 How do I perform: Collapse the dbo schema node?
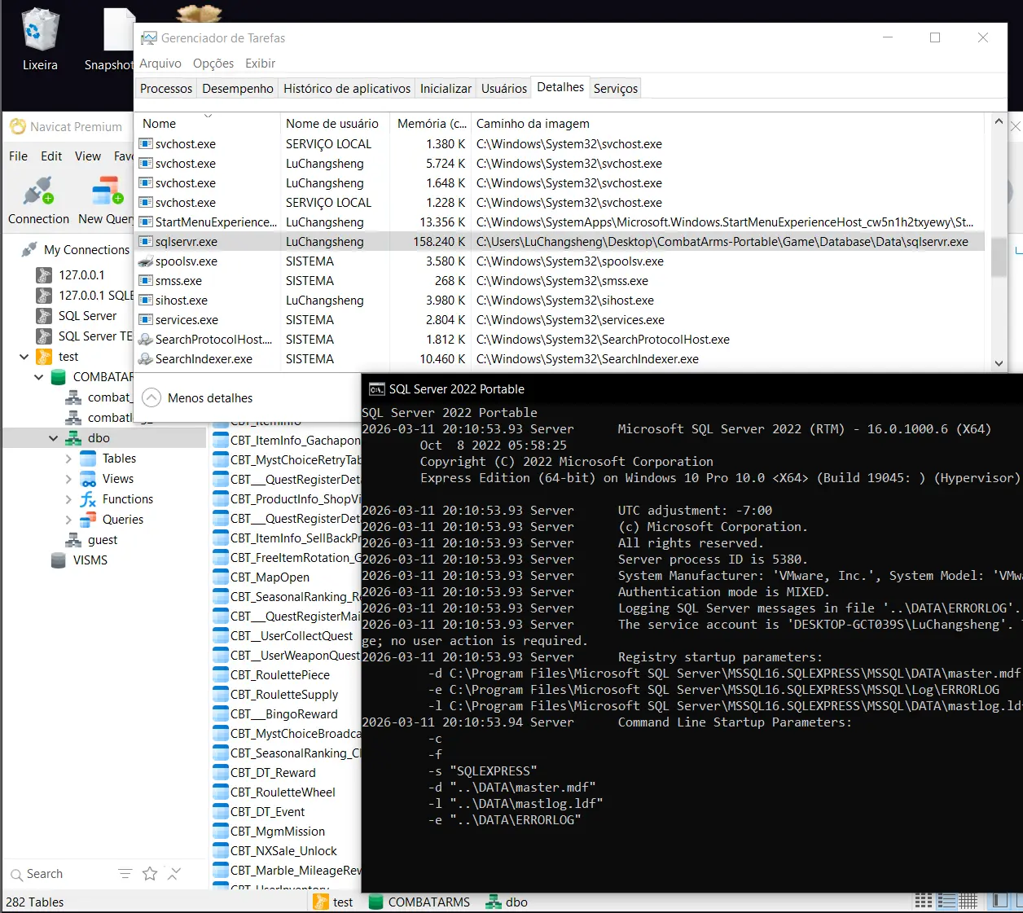(x=53, y=438)
